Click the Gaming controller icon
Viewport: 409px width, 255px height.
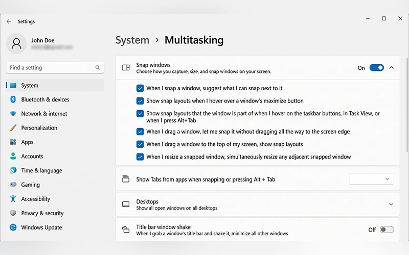(x=13, y=185)
